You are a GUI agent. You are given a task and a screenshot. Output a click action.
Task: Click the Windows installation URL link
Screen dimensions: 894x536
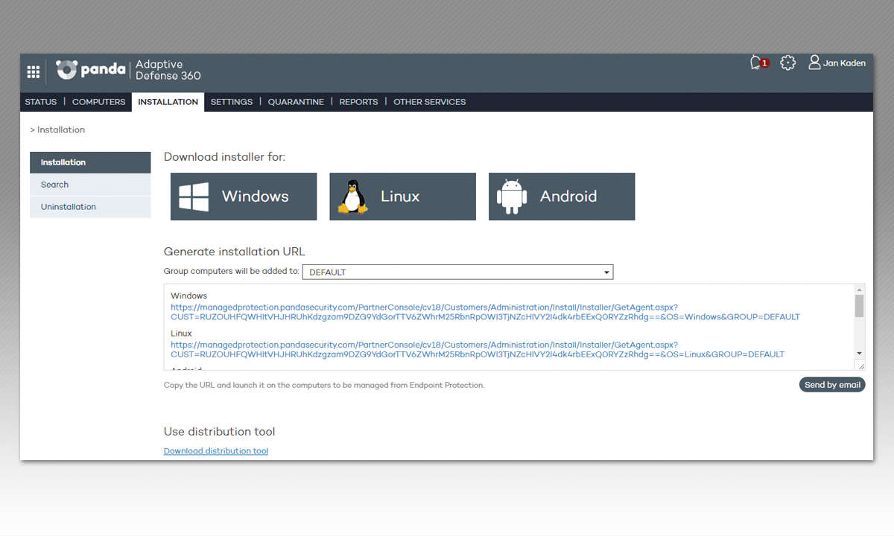[485, 311]
